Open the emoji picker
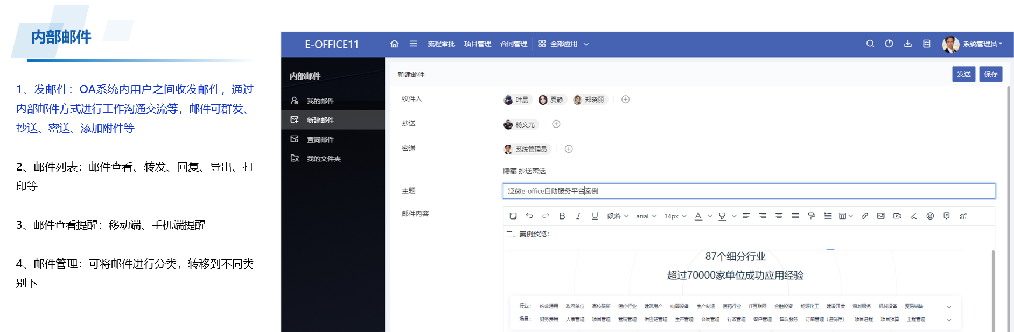 tap(930, 216)
